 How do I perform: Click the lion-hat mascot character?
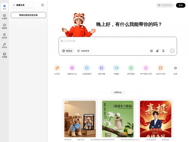78,25
